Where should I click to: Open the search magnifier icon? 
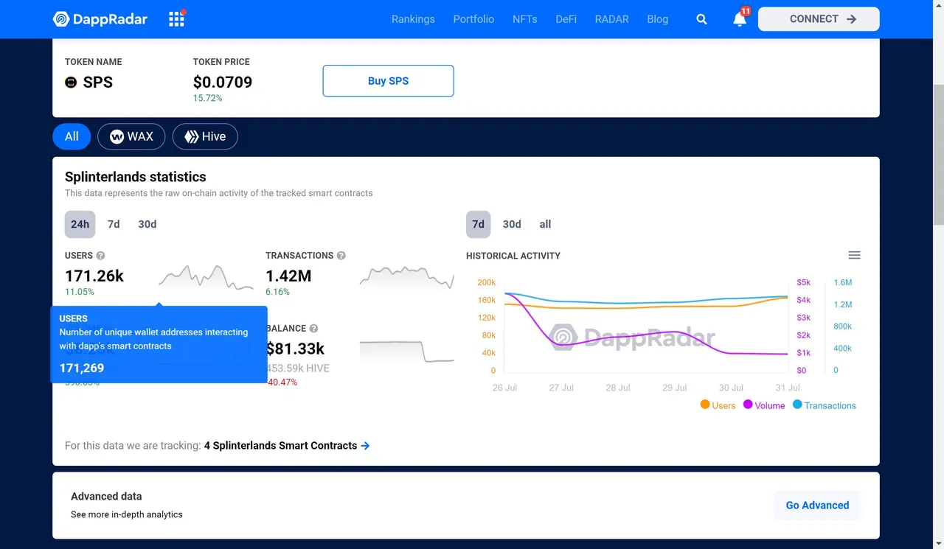tap(701, 19)
